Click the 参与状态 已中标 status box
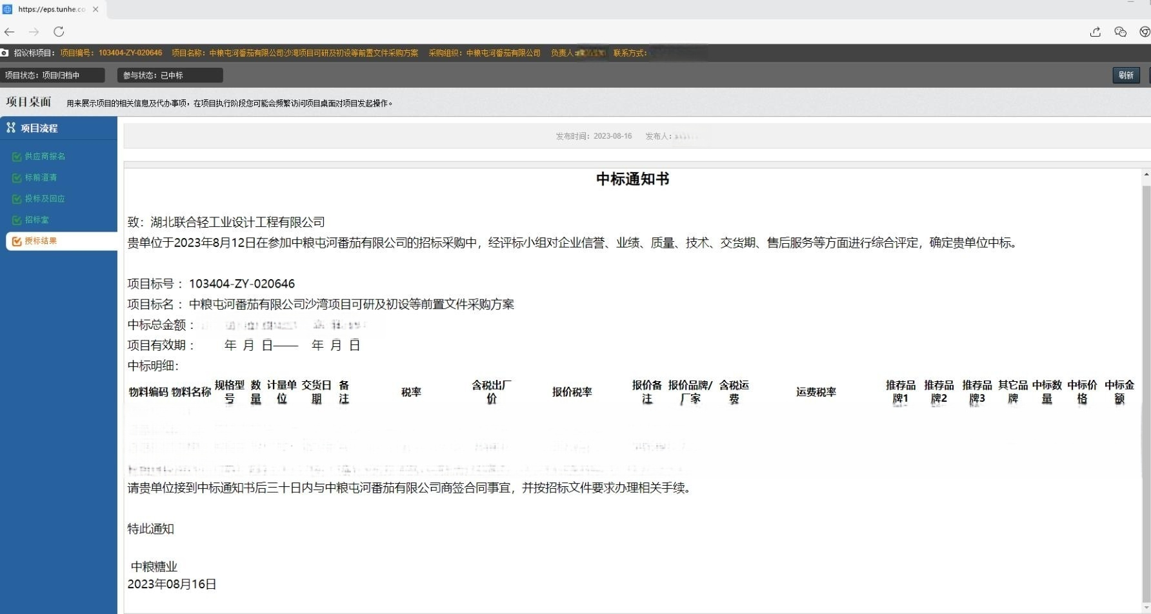The height and width of the screenshot is (614, 1151). tap(170, 75)
